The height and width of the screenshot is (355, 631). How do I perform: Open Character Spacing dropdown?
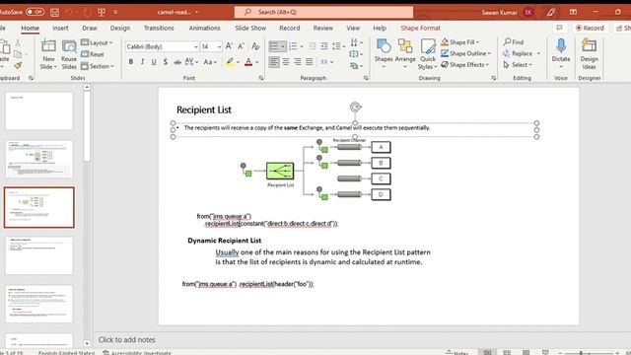click(x=191, y=62)
